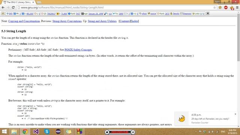The height and width of the screenshot is (135, 240).
Task: Open Skype from the taskbar
Action: tap(47, 132)
